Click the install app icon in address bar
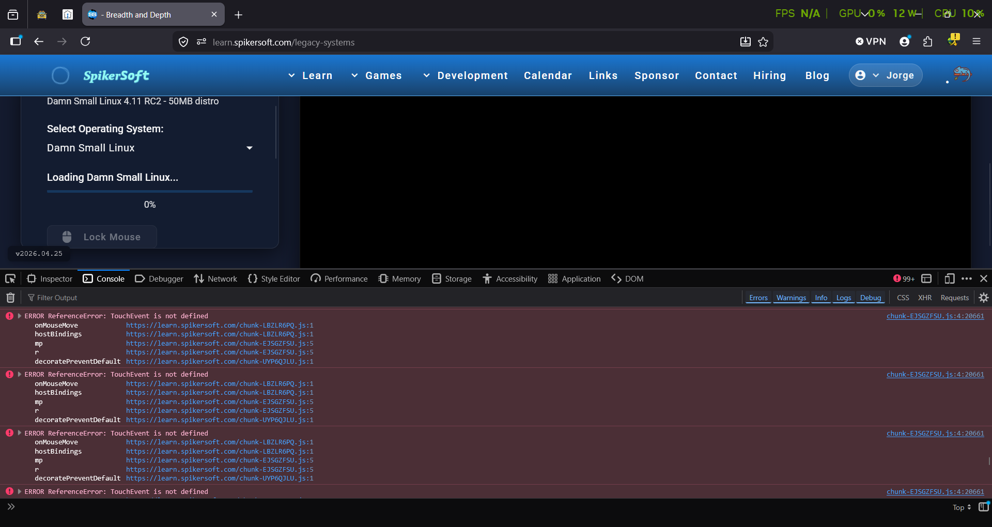The image size is (992, 527). pos(745,42)
